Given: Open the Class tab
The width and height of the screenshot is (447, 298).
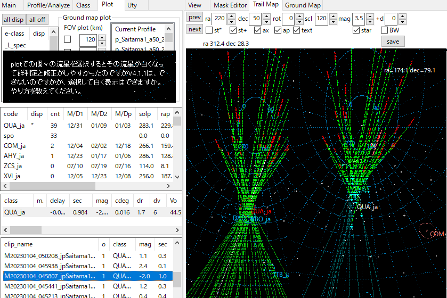Looking at the screenshot, I should (x=83, y=5).
